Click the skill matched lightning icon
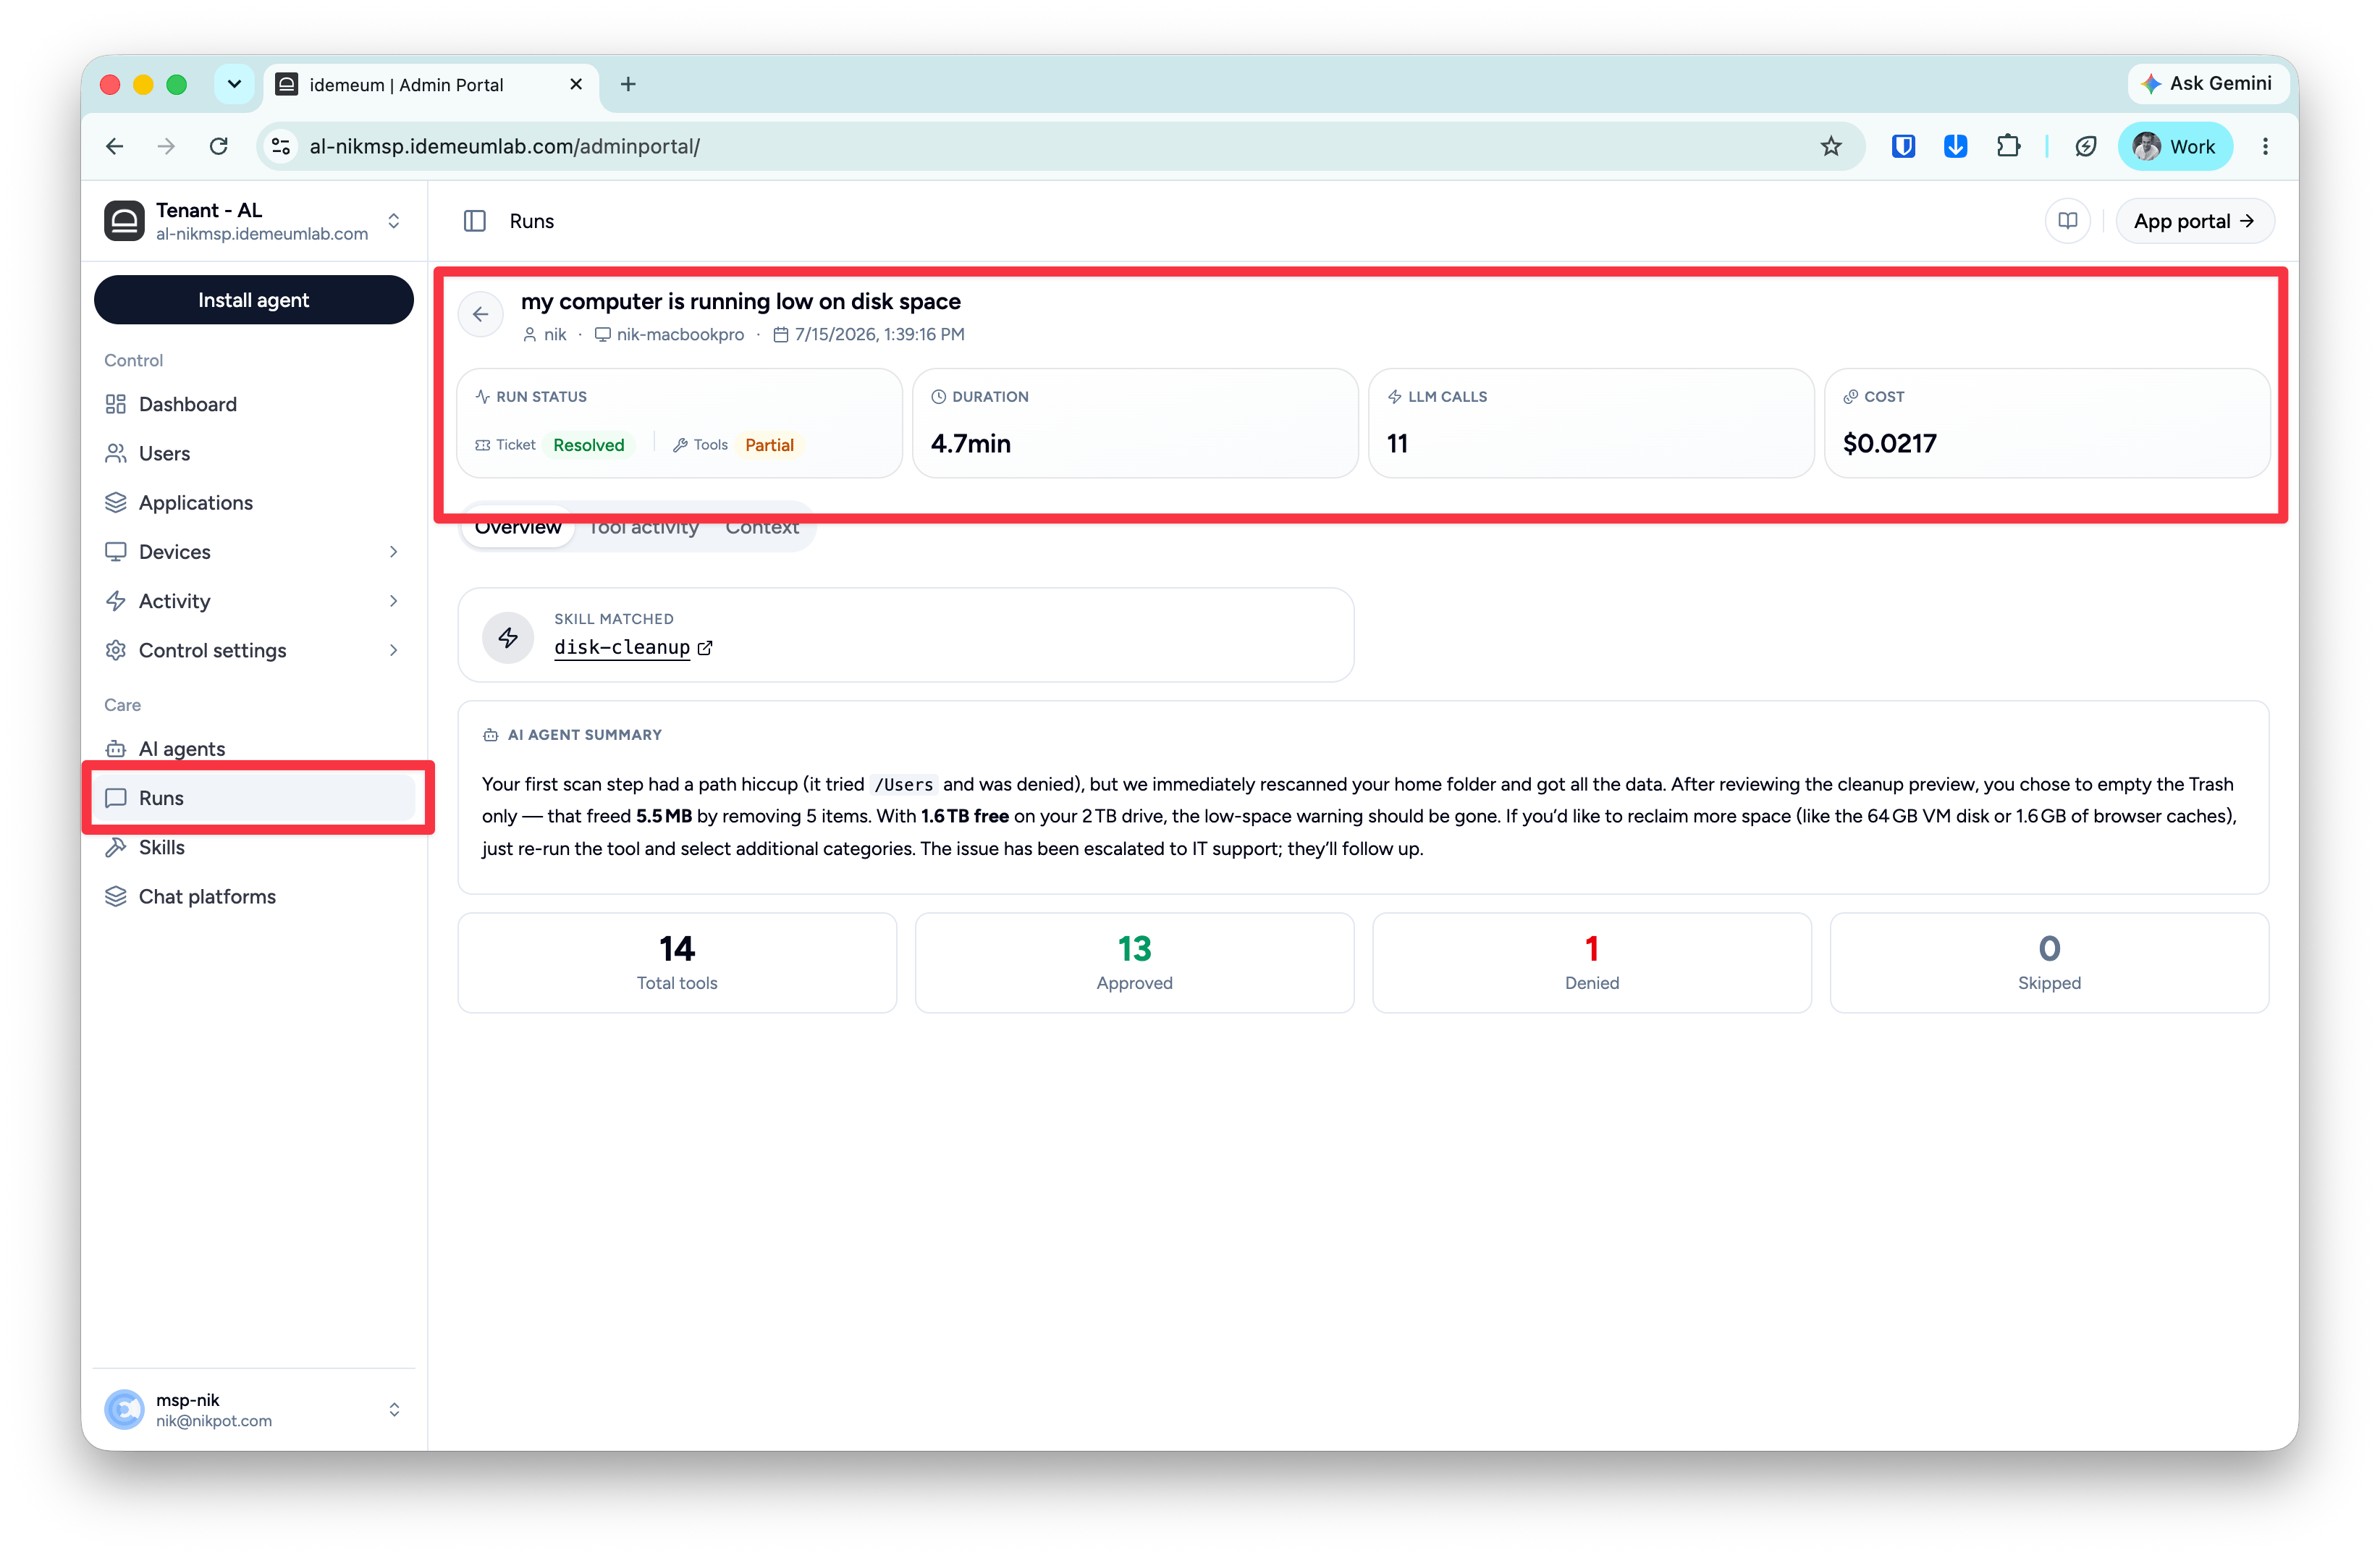This screenshot has width=2380, height=1558. pyautogui.click(x=508, y=637)
